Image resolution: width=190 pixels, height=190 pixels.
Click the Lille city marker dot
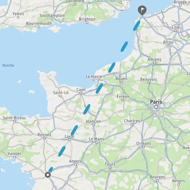(176, 31)
